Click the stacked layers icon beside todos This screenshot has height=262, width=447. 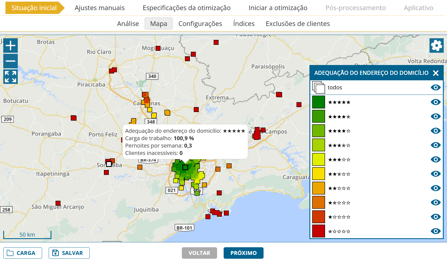(x=319, y=88)
